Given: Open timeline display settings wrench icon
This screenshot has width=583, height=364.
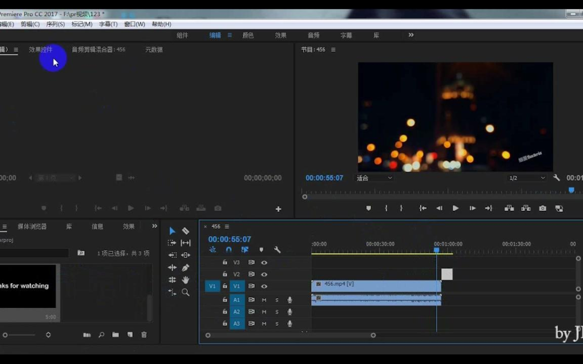Looking at the screenshot, I should pos(277,250).
